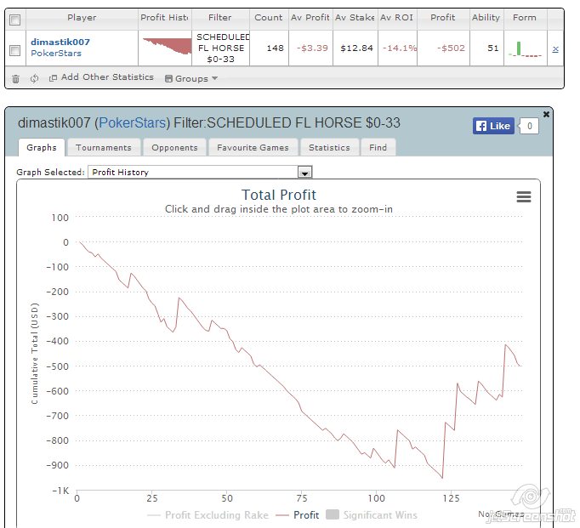Click the -14.1% ROI value
The width and height of the screenshot is (580, 528).
pos(400,48)
